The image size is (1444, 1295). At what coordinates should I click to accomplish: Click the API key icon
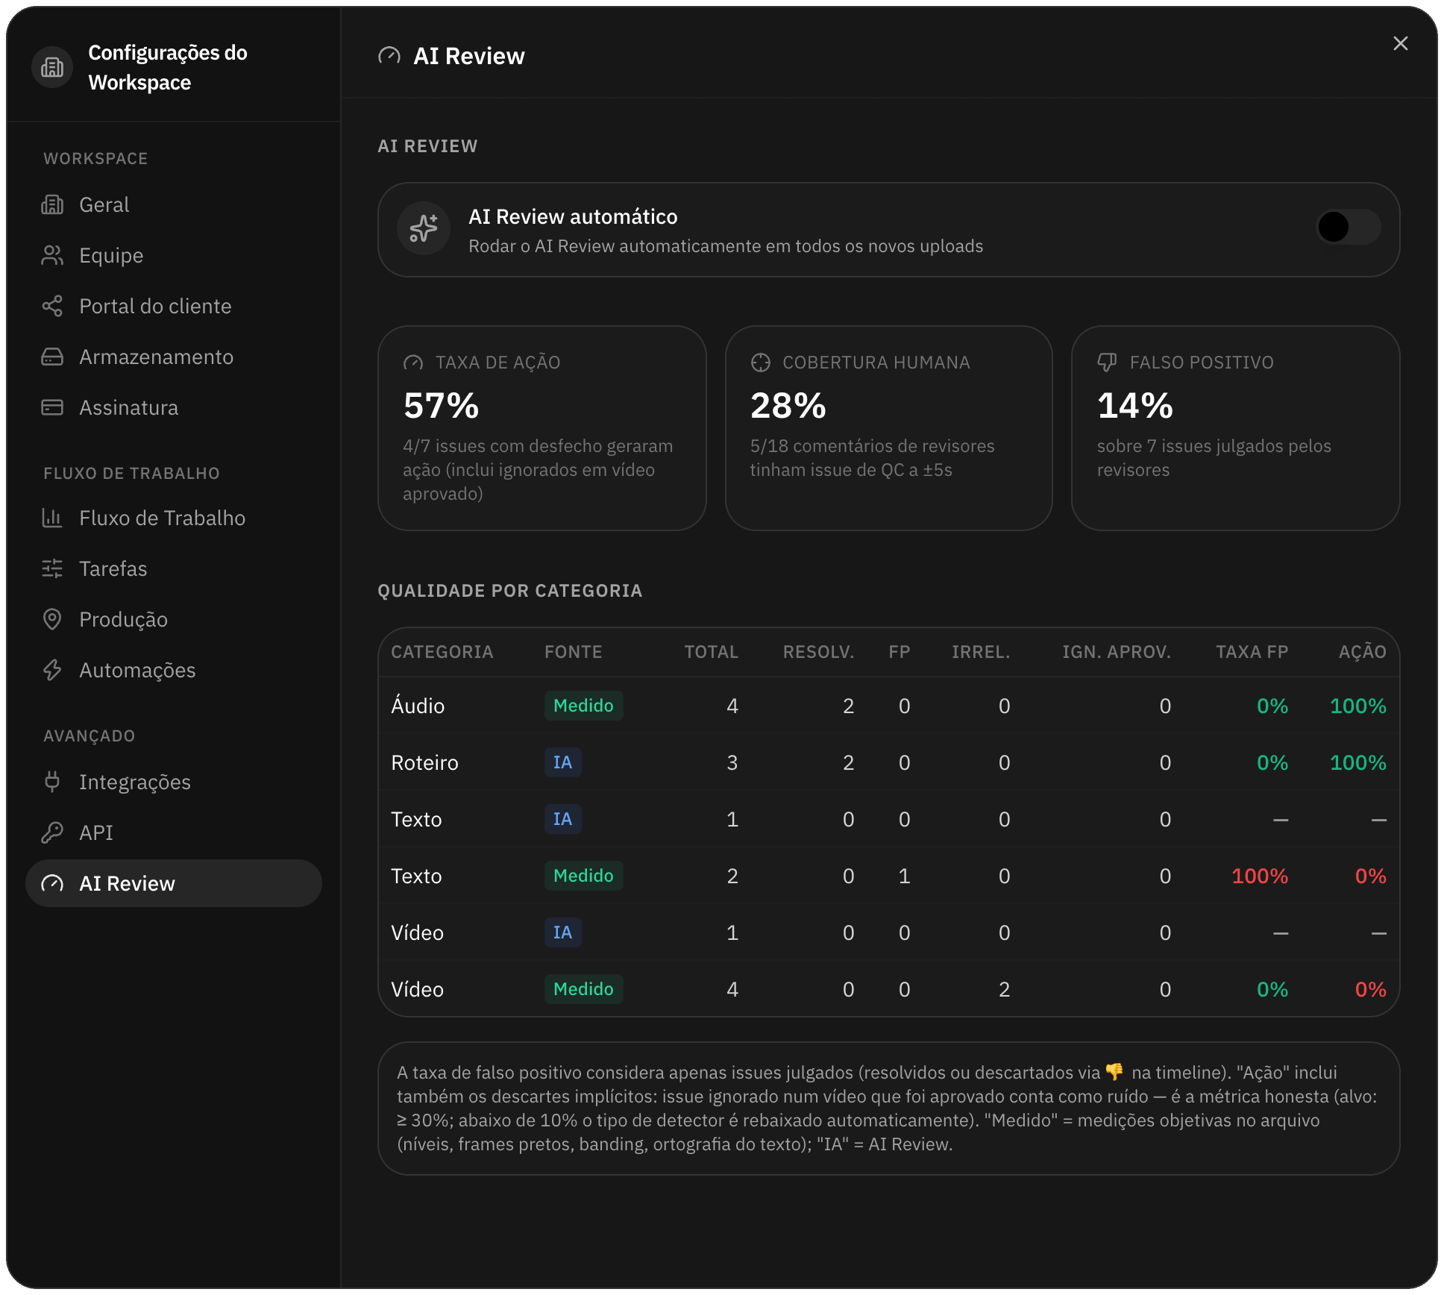pos(52,832)
